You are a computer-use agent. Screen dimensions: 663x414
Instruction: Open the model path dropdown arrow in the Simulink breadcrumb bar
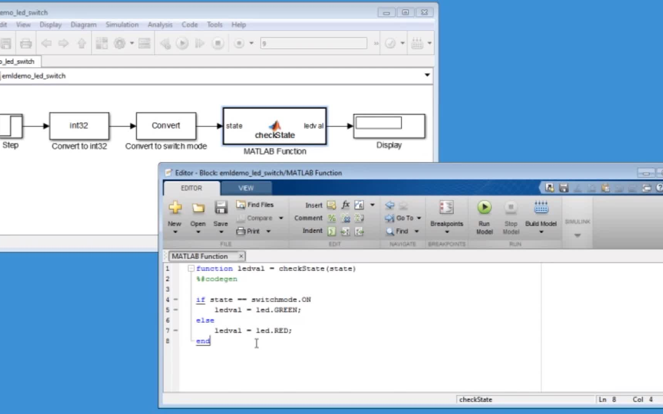click(427, 75)
